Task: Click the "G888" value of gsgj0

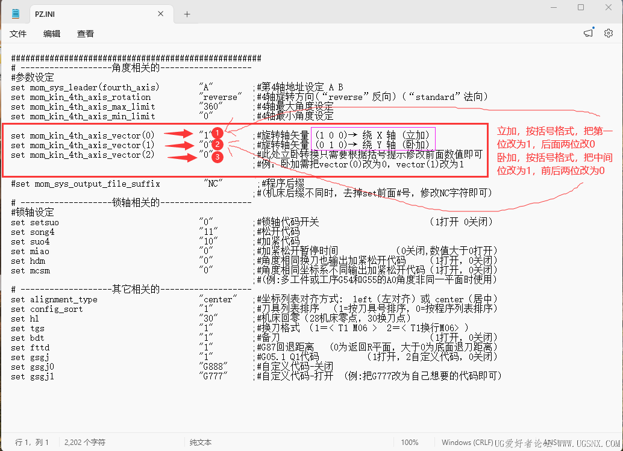Action: click(x=213, y=366)
